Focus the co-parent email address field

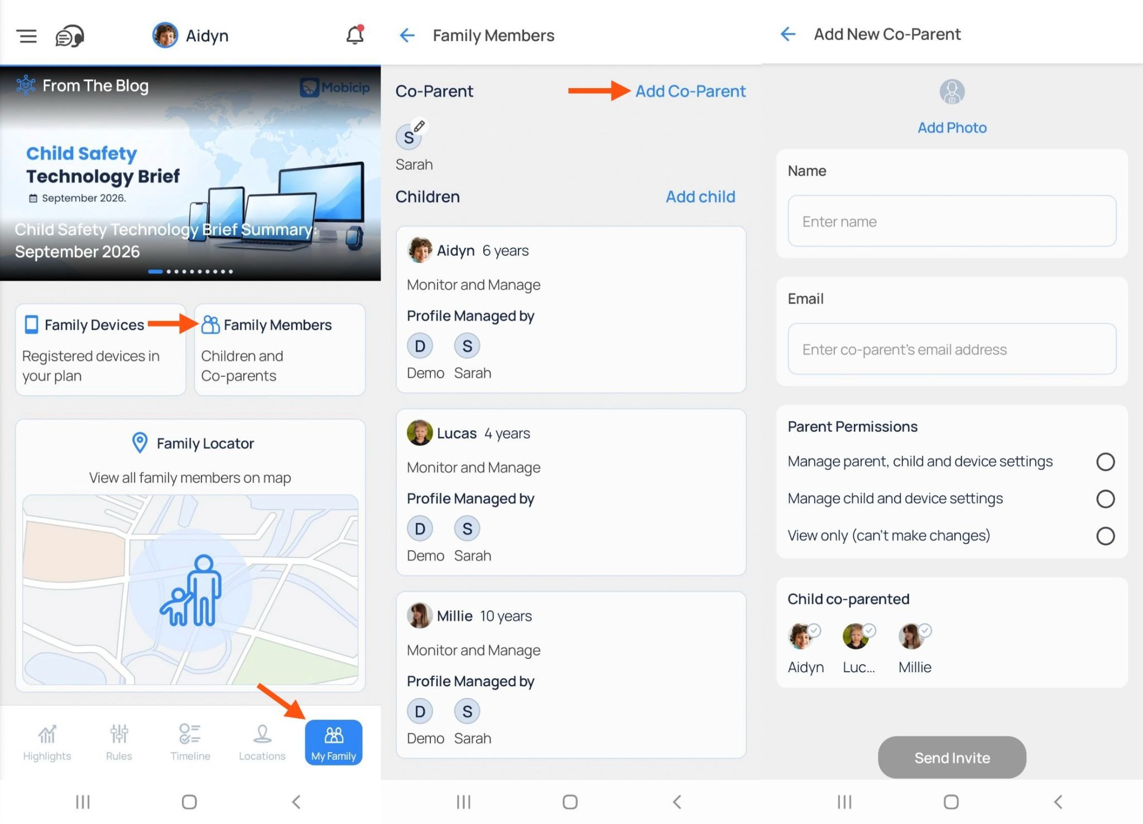(x=952, y=349)
